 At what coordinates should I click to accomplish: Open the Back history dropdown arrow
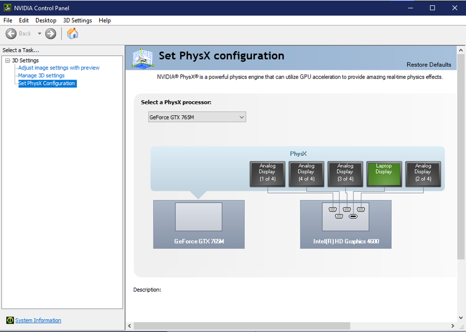39,33
